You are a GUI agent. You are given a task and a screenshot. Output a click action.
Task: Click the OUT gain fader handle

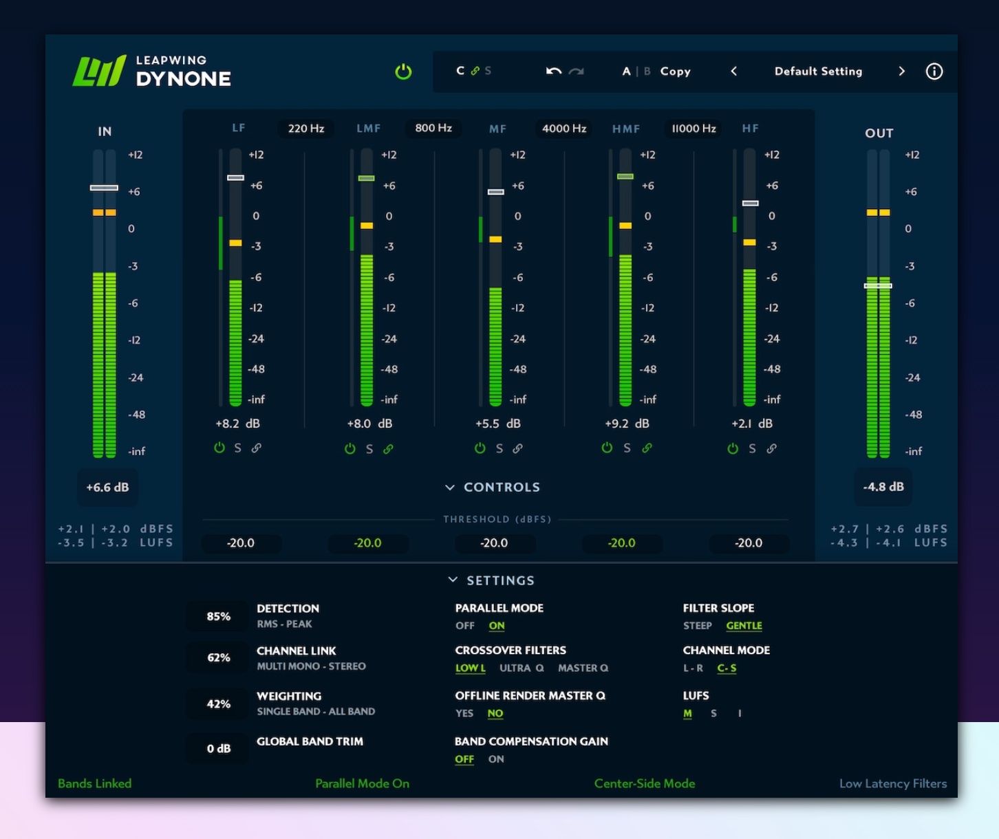[x=878, y=285]
